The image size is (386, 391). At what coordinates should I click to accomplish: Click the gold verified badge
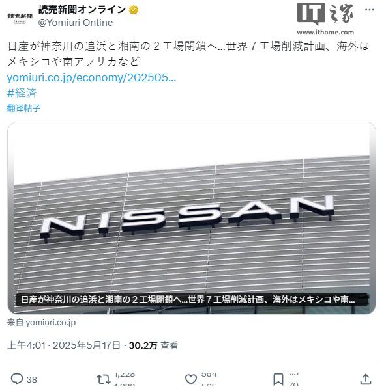pyautogui.click(x=134, y=10)
